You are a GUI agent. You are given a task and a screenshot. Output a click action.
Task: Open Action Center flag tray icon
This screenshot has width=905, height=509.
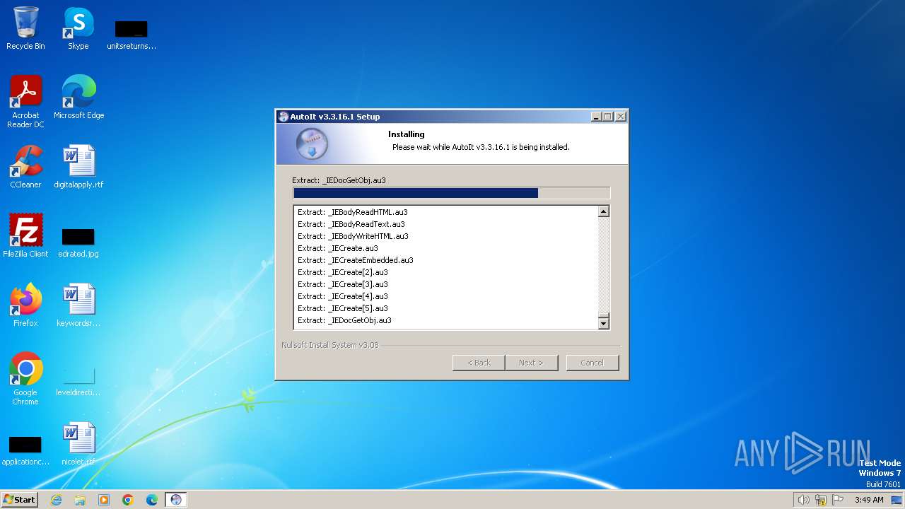(839, 500)
